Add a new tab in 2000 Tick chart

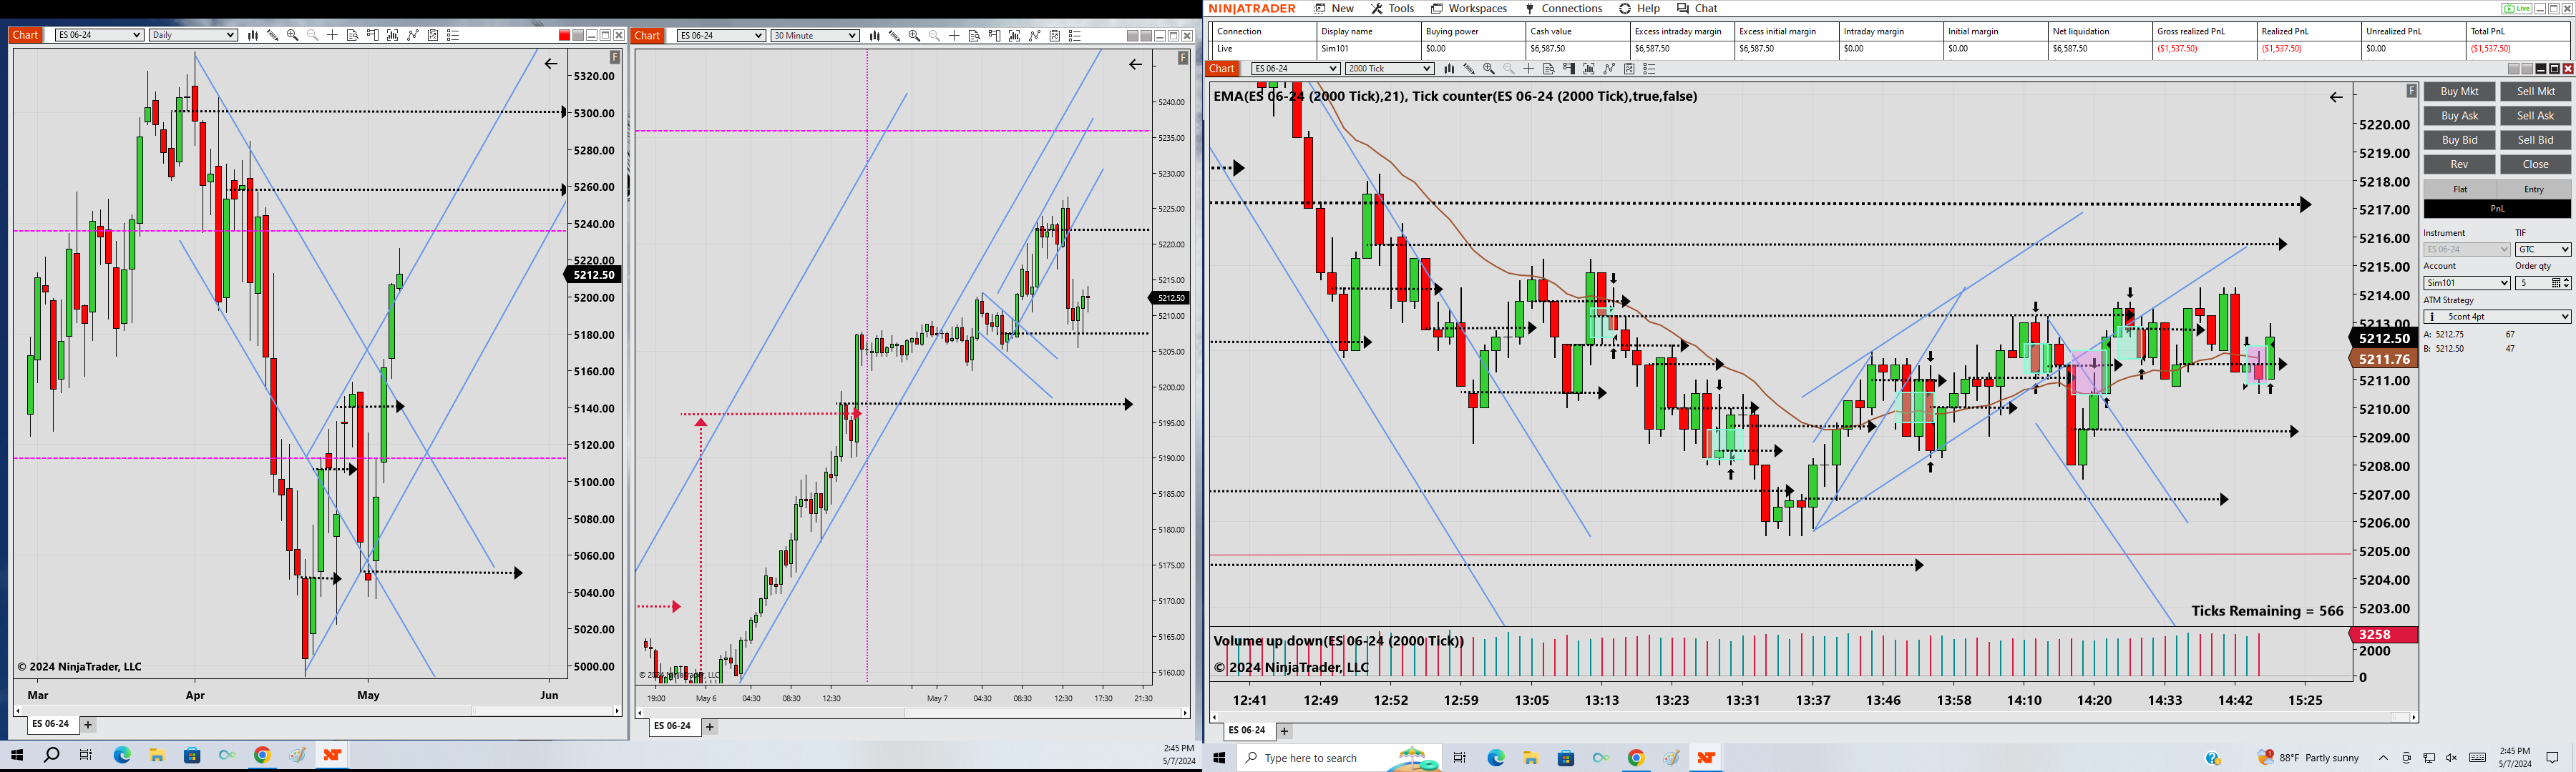click(x=1285, y=731)
